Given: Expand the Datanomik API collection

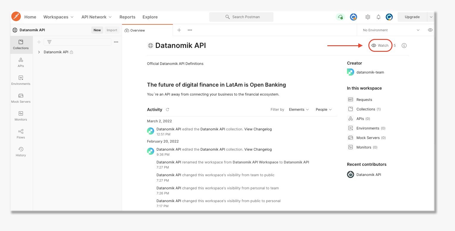Looking at the screenshot, I should pyautogui.click(x=39, y=52).
